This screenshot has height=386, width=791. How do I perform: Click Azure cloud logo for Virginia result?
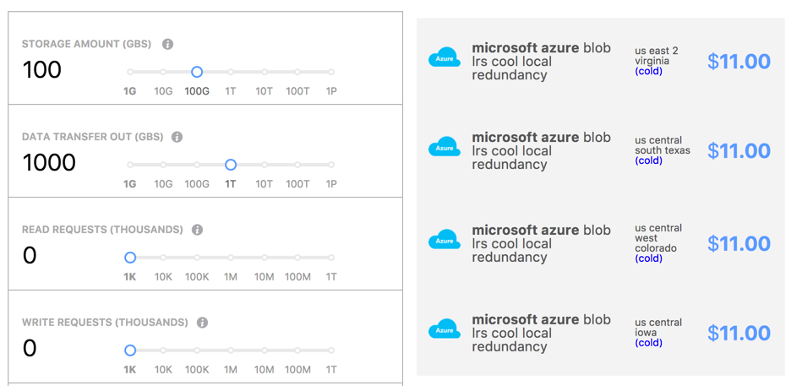(445, 58)
